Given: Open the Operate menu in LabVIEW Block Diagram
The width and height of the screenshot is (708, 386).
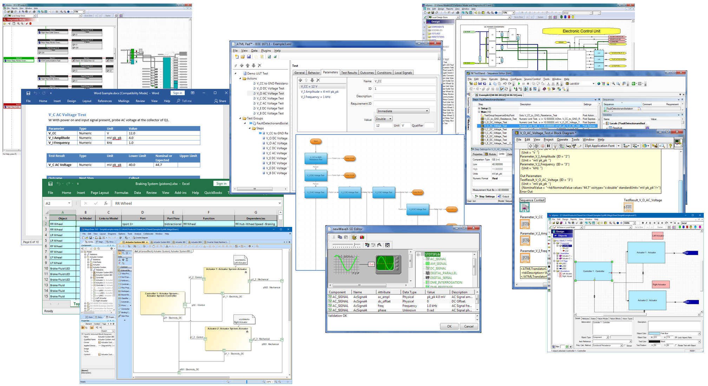Looking at the screenshot, I should (562, 139).
